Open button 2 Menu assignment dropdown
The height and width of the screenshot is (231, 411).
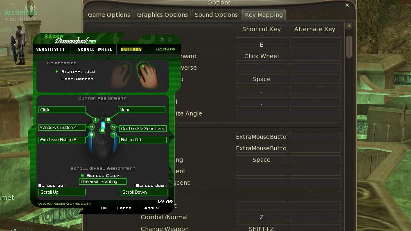pyautogui.click(x=142, y=110)
